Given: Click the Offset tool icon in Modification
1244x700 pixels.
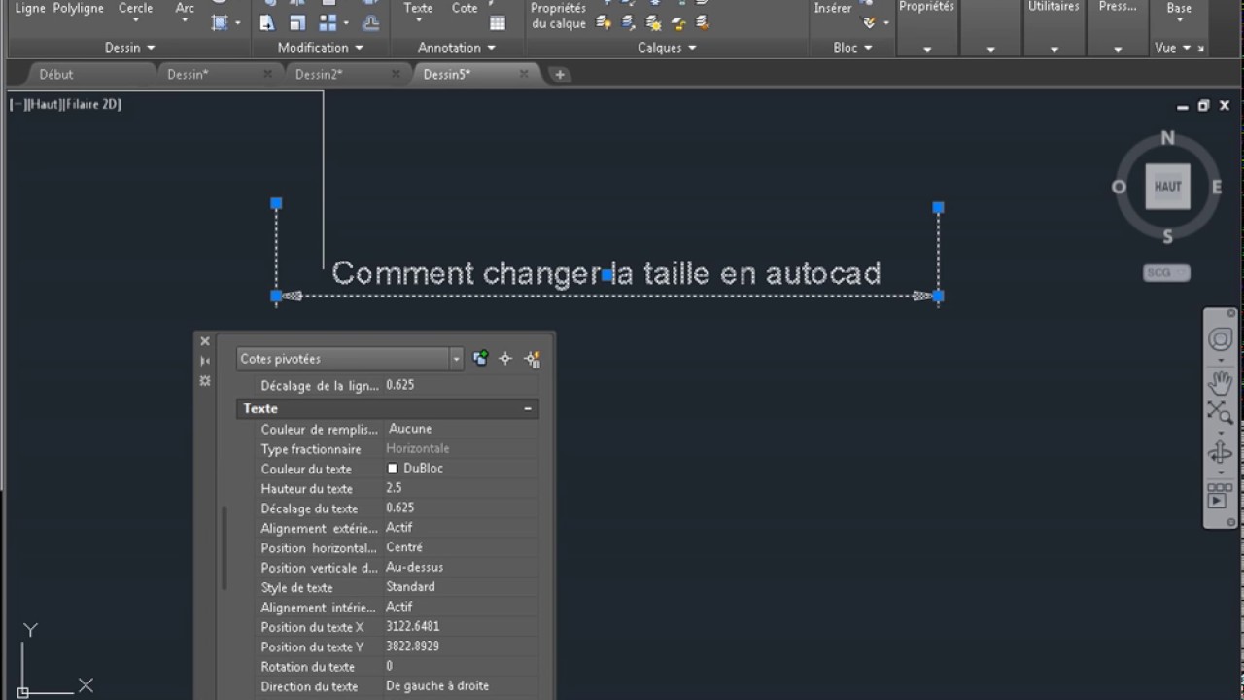Looking at the screenshot, I should click(370, 22).
